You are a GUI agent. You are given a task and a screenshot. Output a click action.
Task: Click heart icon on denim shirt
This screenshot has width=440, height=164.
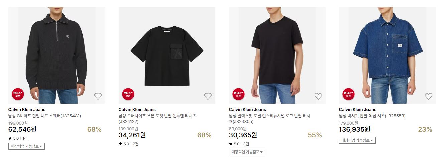pyautogui.click(x=428, y=96)
